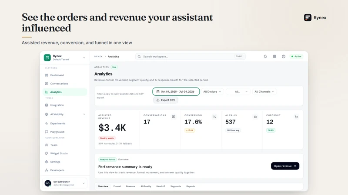Click the calendar icon in the date range

tap(158, 91)
